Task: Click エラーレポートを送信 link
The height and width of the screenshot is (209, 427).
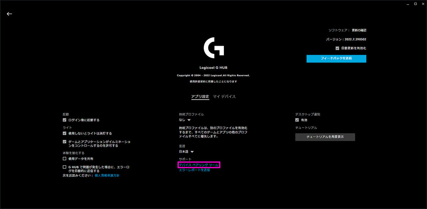Action: (194, 170)
